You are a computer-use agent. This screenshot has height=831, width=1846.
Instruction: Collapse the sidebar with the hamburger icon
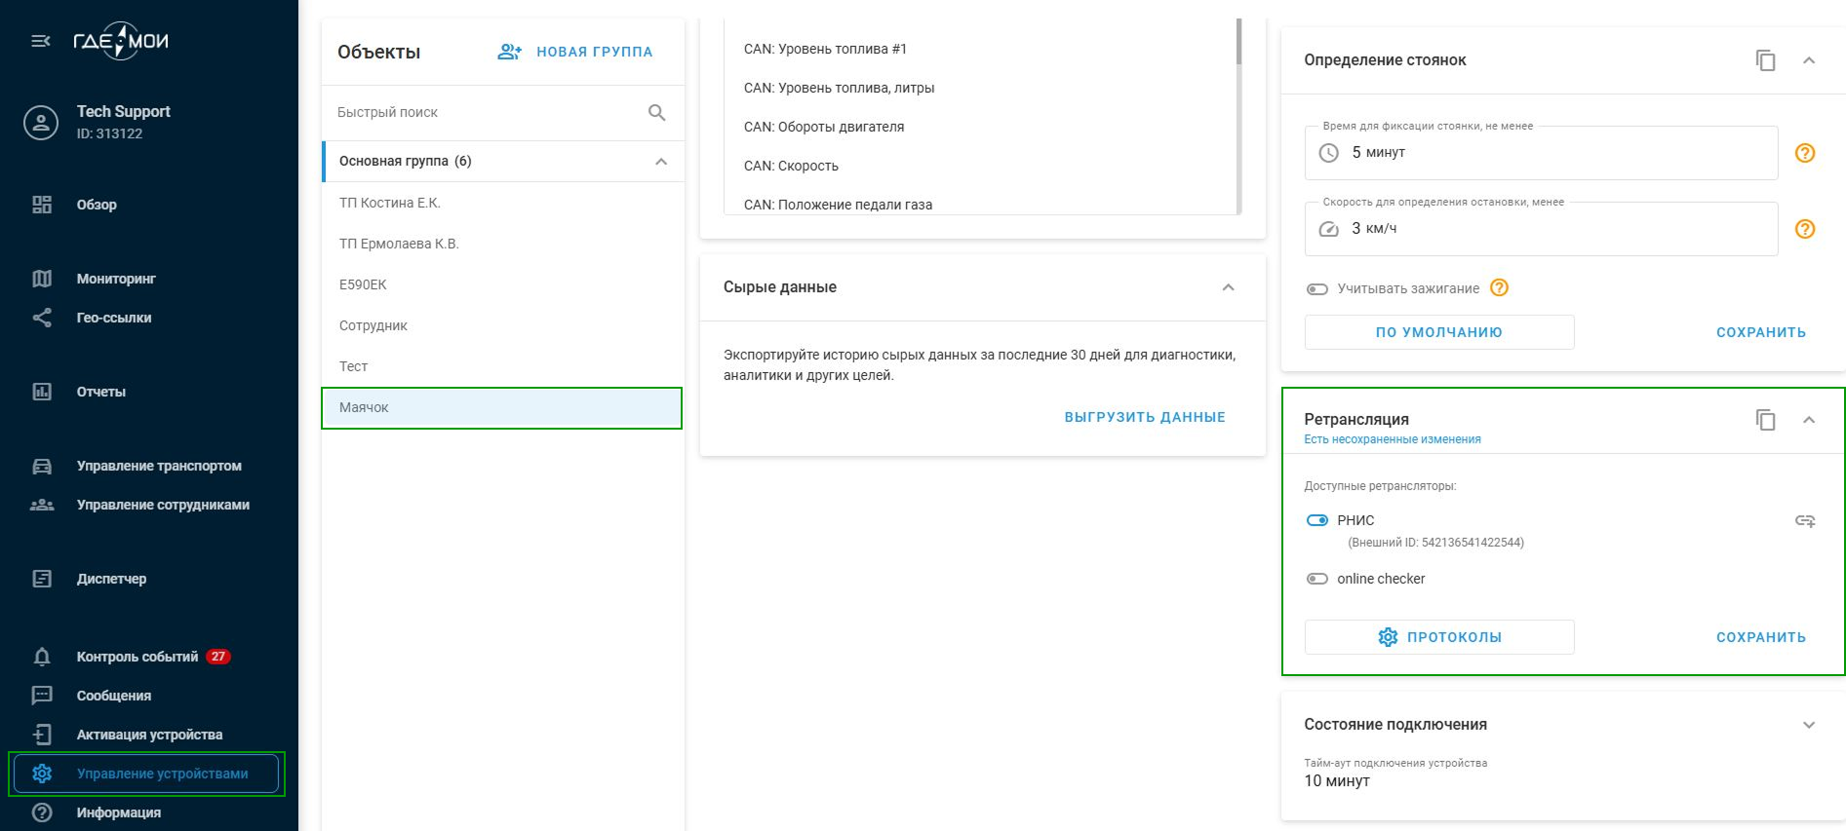[x=41, y=41]
